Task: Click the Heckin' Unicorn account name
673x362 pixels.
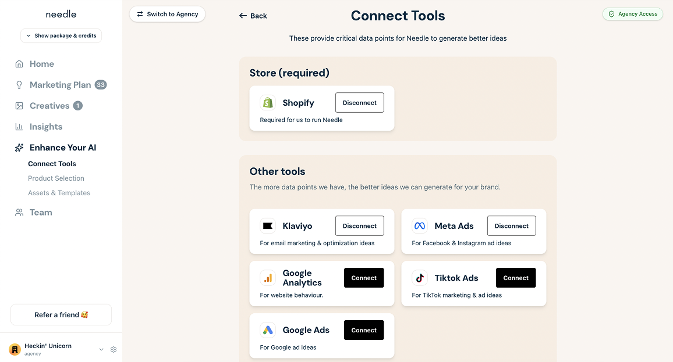Action: pyautogui.click(x=48, y=346)
